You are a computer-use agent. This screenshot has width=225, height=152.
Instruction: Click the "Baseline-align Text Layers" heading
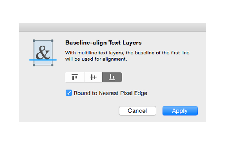point(104,43)
